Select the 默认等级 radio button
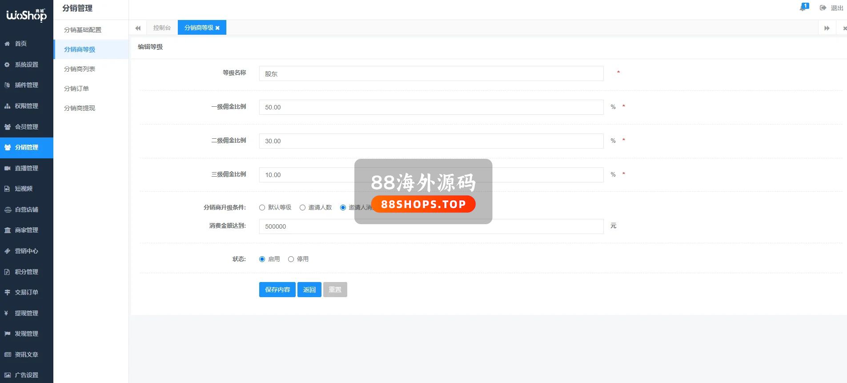The height and width of the screenshot is (383, 847). 262,208
